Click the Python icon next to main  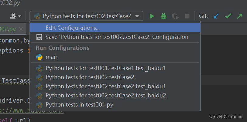coord(39,57)
